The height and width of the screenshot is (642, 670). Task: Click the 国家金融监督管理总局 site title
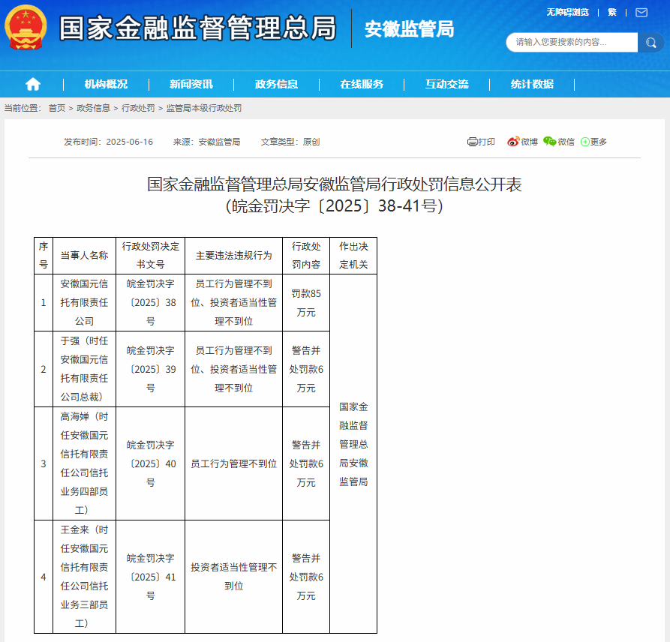[197, 28]
